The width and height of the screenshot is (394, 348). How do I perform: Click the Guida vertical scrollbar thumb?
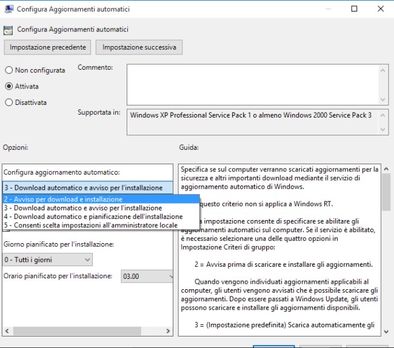[386, 192]
